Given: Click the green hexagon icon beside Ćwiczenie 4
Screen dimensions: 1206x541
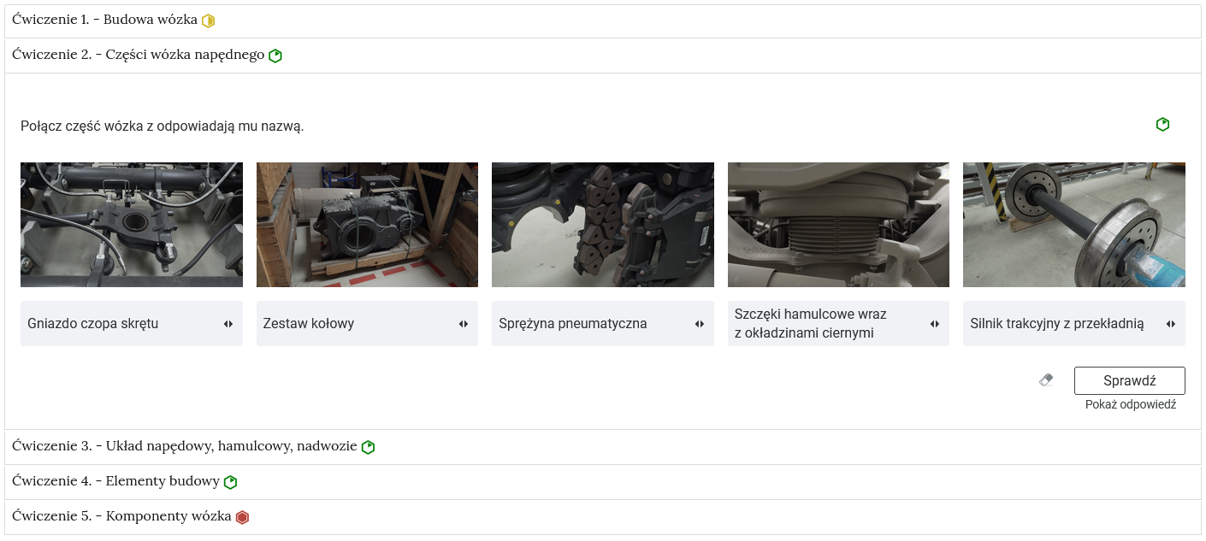Looking at the screenshot, I should 230,482.
